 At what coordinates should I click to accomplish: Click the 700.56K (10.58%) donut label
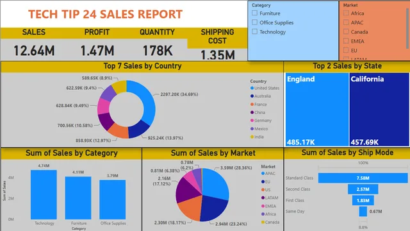coord(75,126)
